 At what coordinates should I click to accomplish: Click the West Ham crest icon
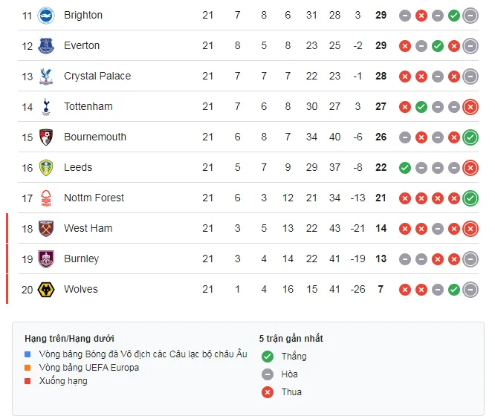pyautogui.click(x=46, y=228)
